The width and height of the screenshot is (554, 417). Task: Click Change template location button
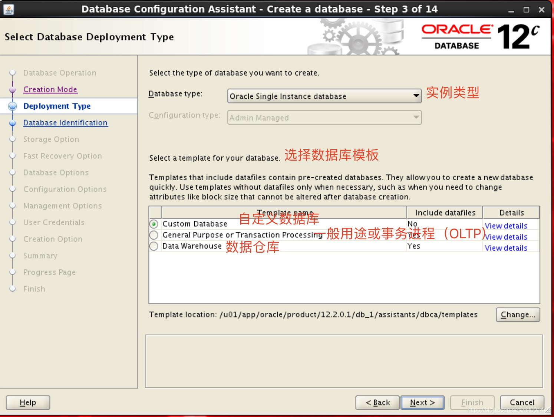coord(518,315)
